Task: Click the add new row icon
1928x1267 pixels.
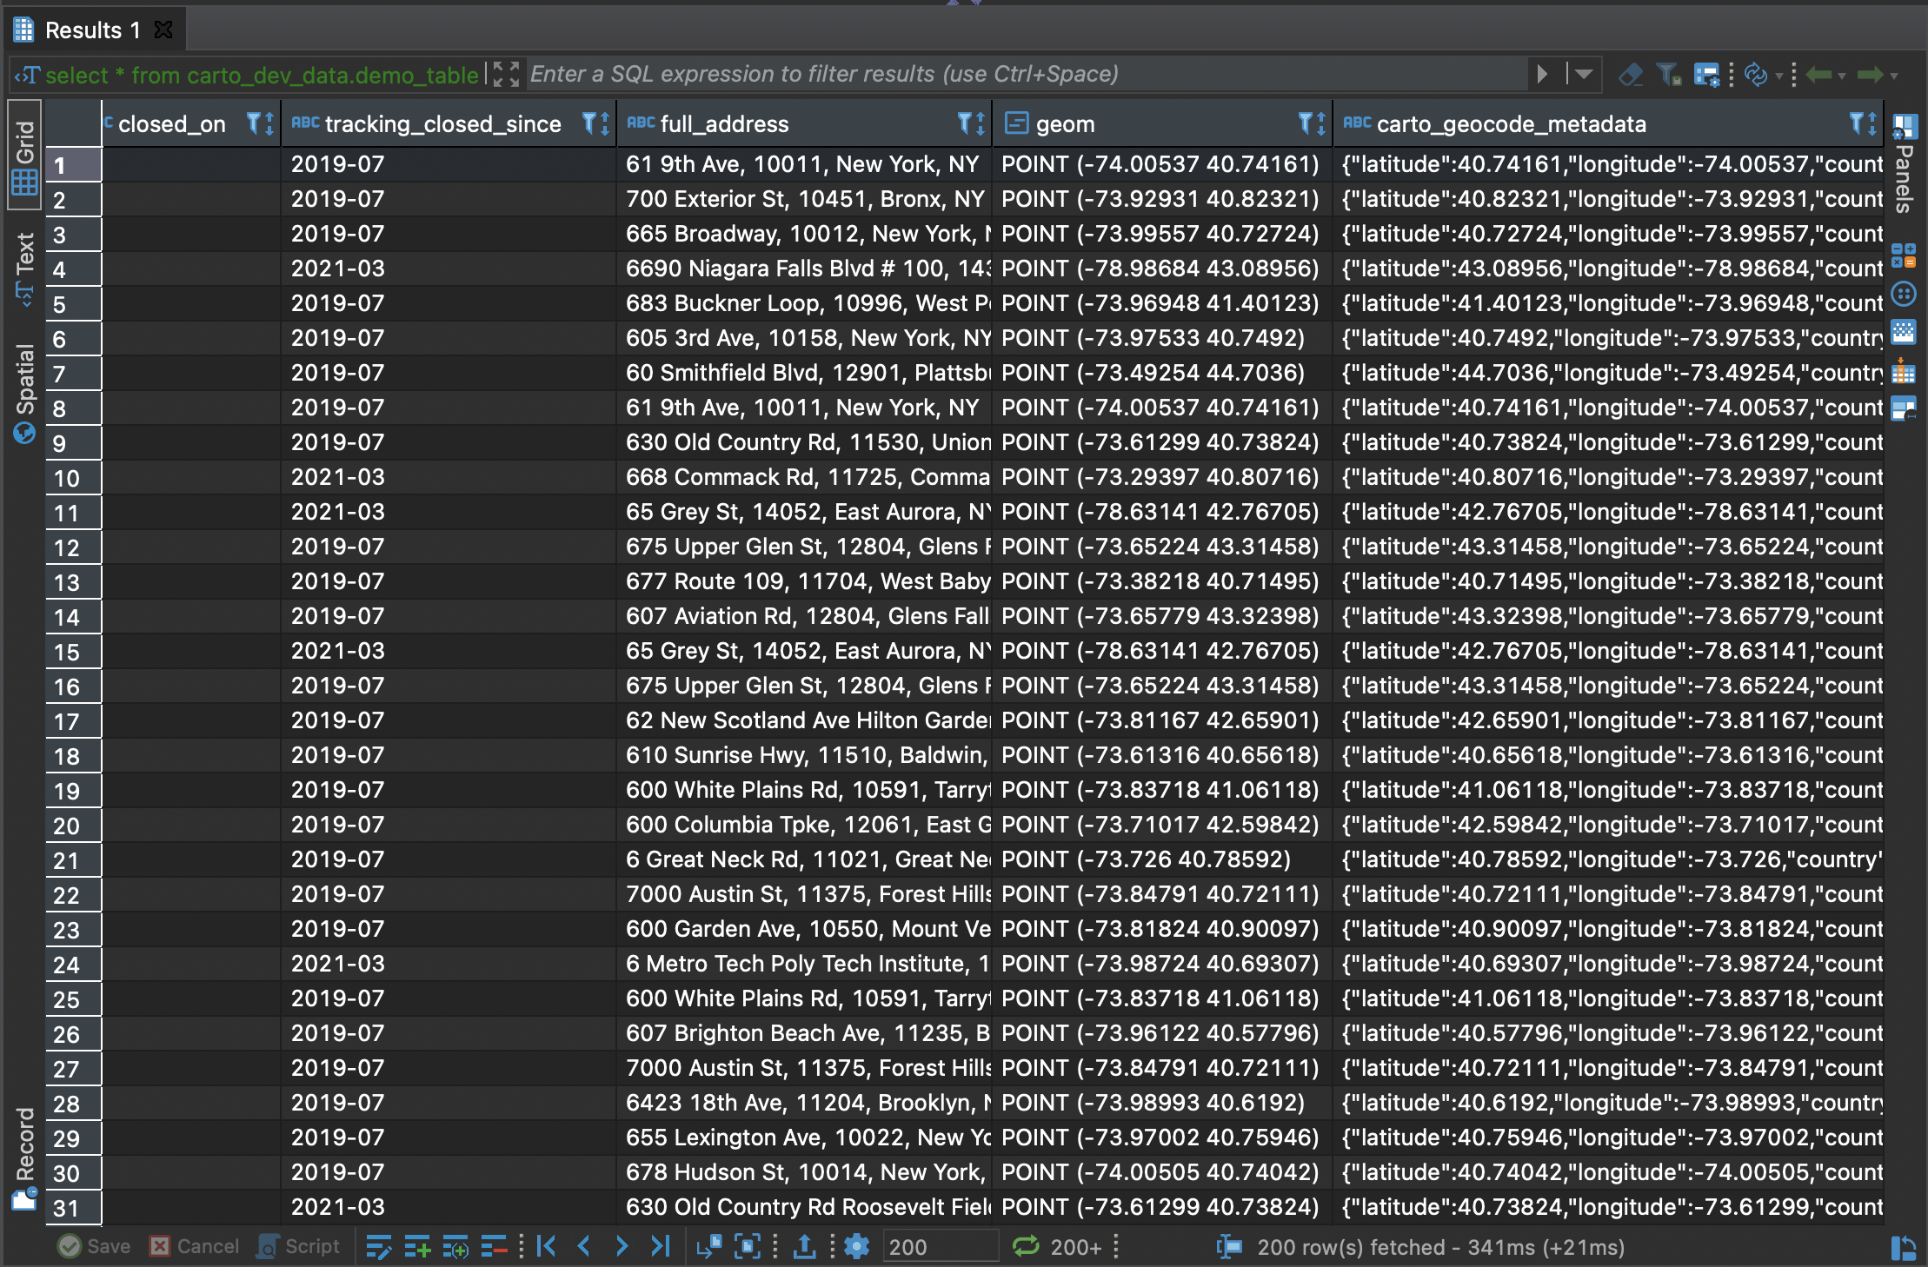Action: point(417,1247)
